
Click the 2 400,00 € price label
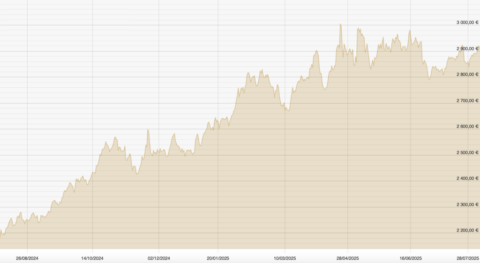467,178
